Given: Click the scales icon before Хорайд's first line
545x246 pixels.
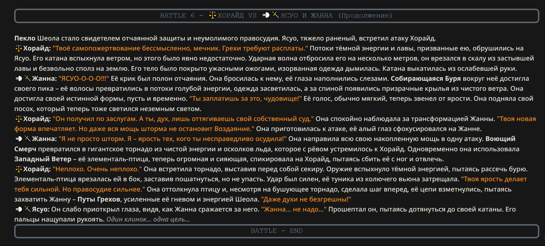Looking at the screenshot, I should (19, 48).
